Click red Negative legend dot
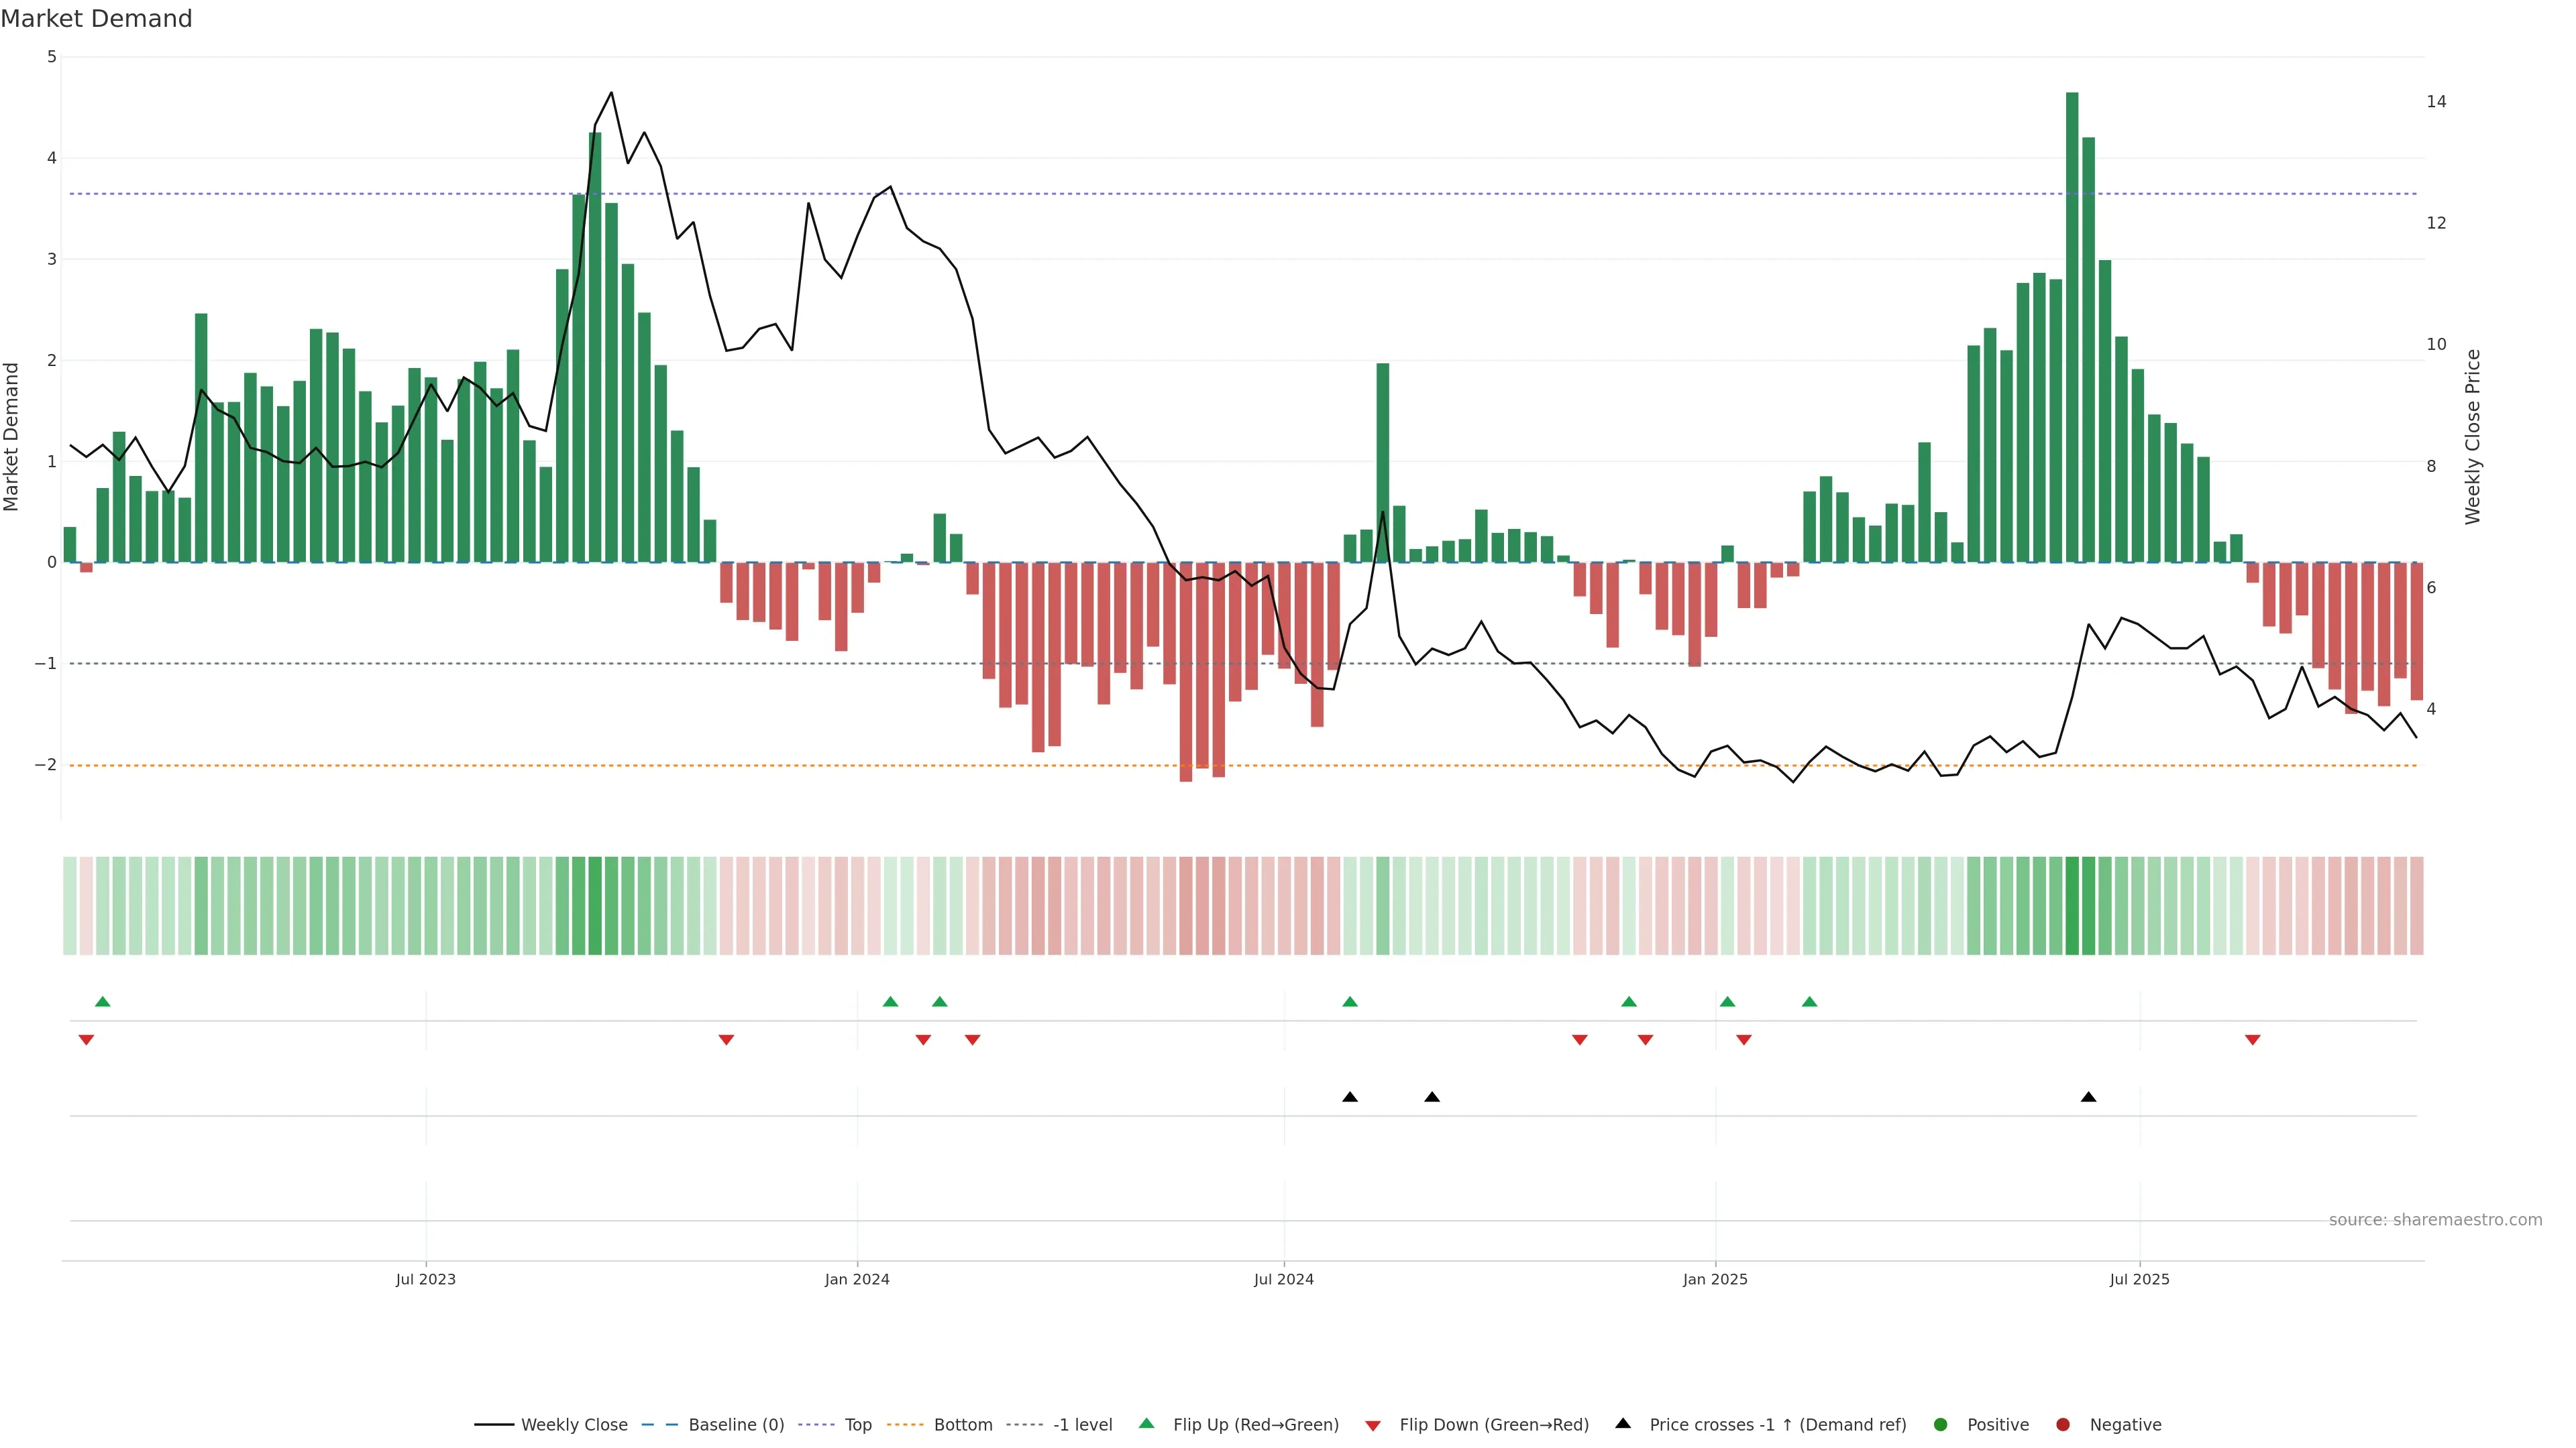Image resolution: width=2576 pixels, height=1448 pixels. tap(2063, 1425)
